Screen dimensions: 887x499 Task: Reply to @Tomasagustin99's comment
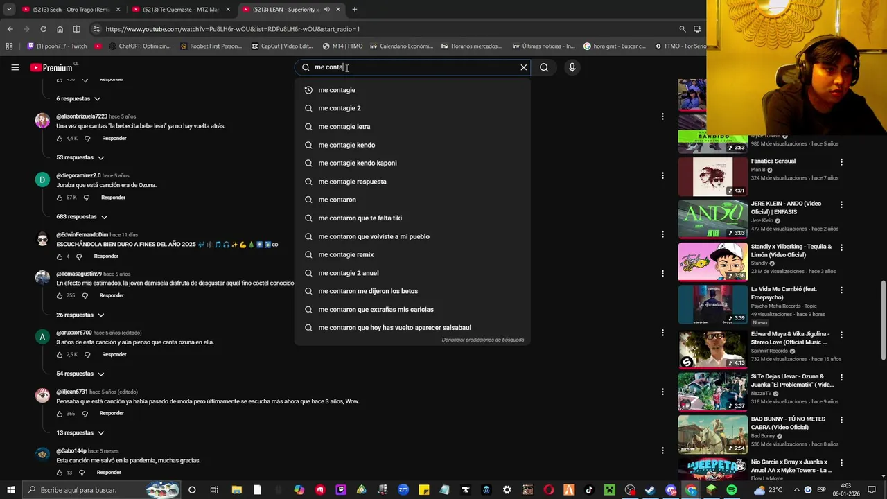pos(112,296)
